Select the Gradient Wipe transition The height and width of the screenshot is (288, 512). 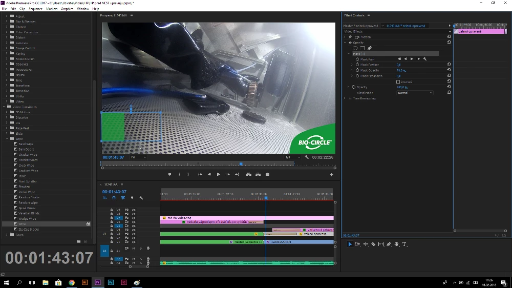(28, 171)
